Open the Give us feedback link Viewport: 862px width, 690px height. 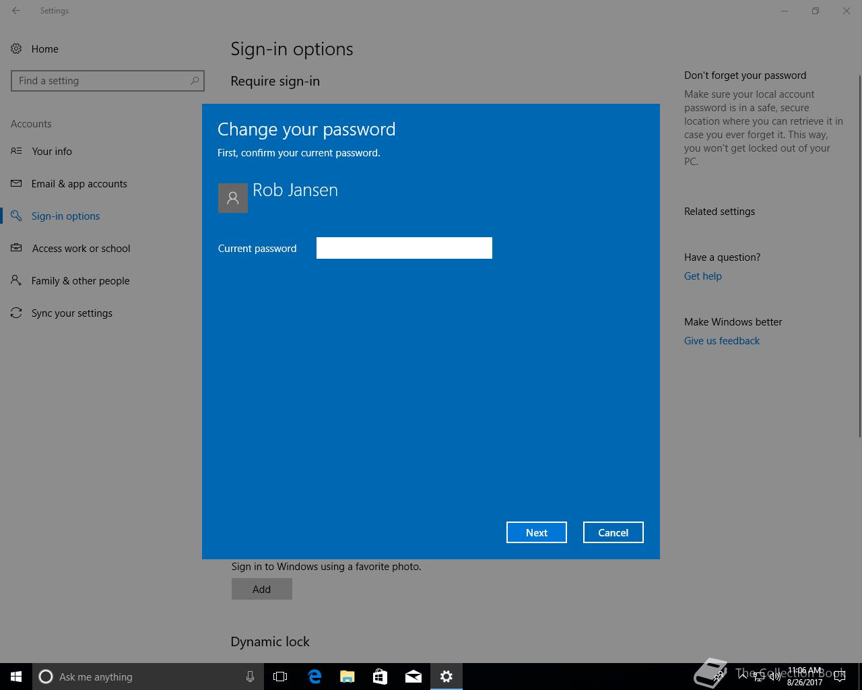pos(722,341)
